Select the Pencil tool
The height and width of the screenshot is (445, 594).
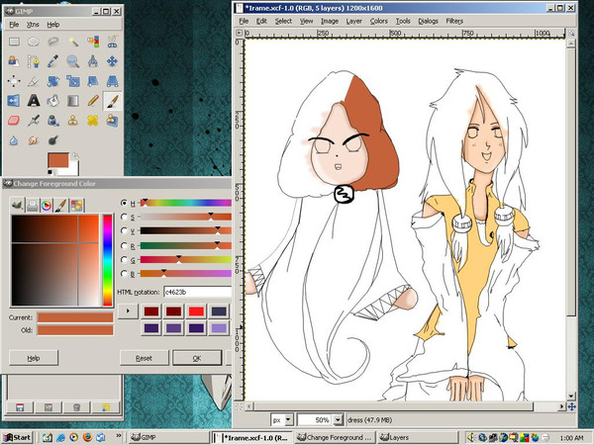93,101
